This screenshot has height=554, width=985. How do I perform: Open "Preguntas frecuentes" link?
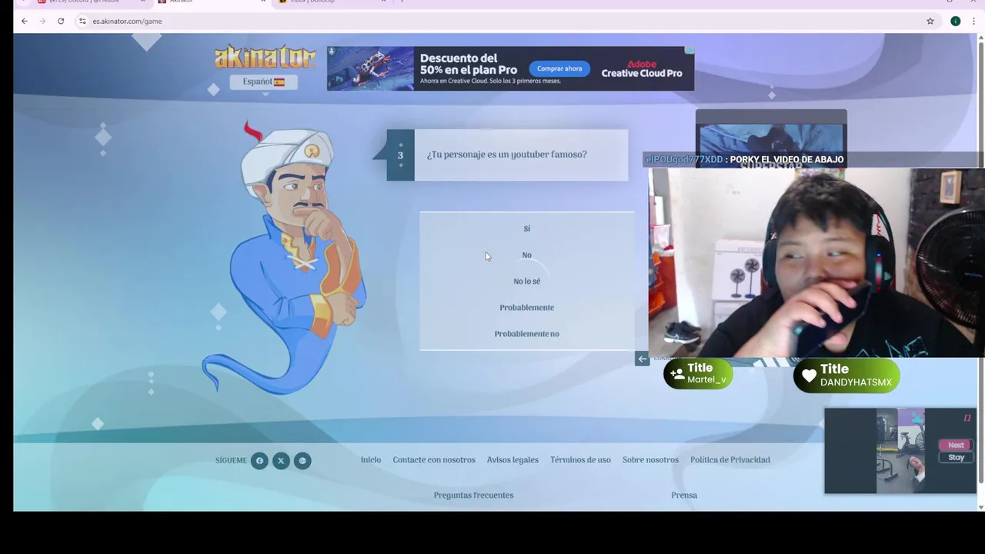pyautogui.click(x=473, y=495)
